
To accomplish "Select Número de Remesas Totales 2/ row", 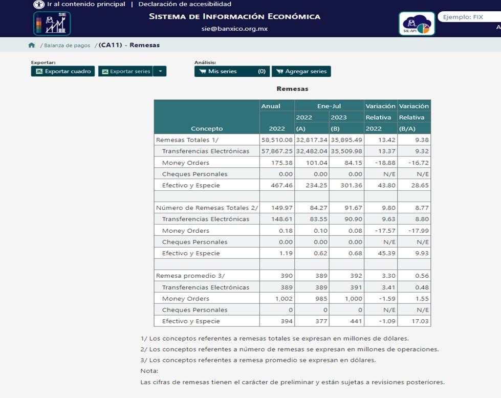I will click(207, 208).
